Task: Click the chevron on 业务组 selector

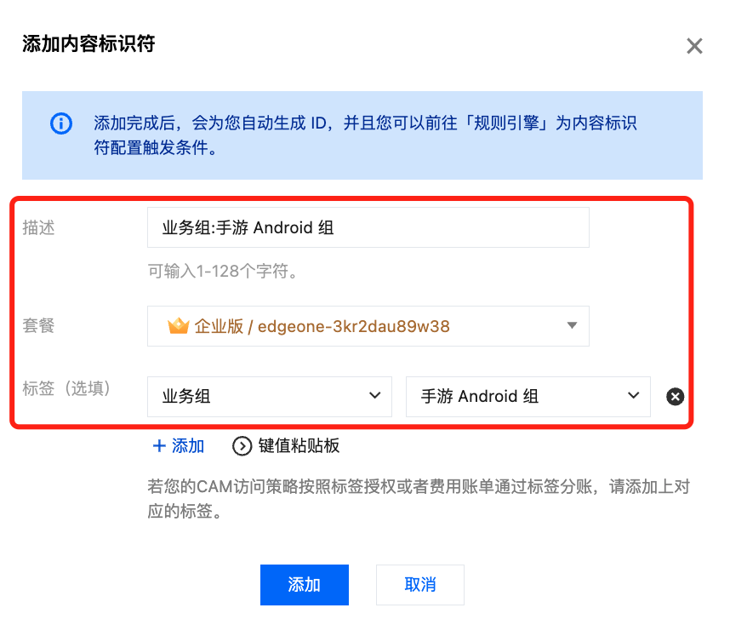Action: 374,396
